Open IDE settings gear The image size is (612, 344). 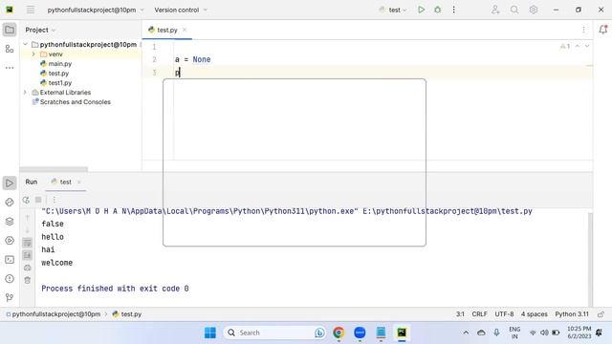534,10
